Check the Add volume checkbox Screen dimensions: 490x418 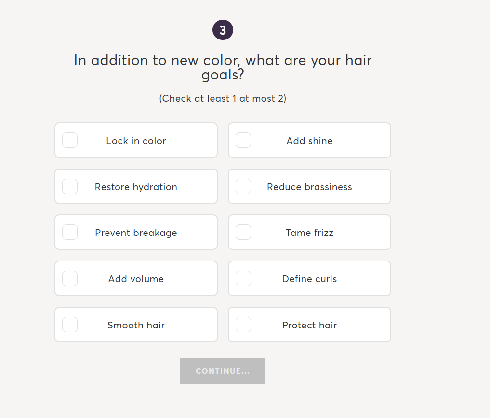70,278
